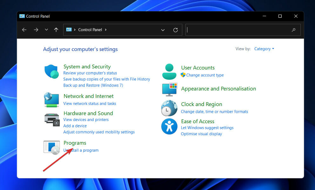Open the Clock and Region globe icon

pyautogui.click(x=169, y=108)
